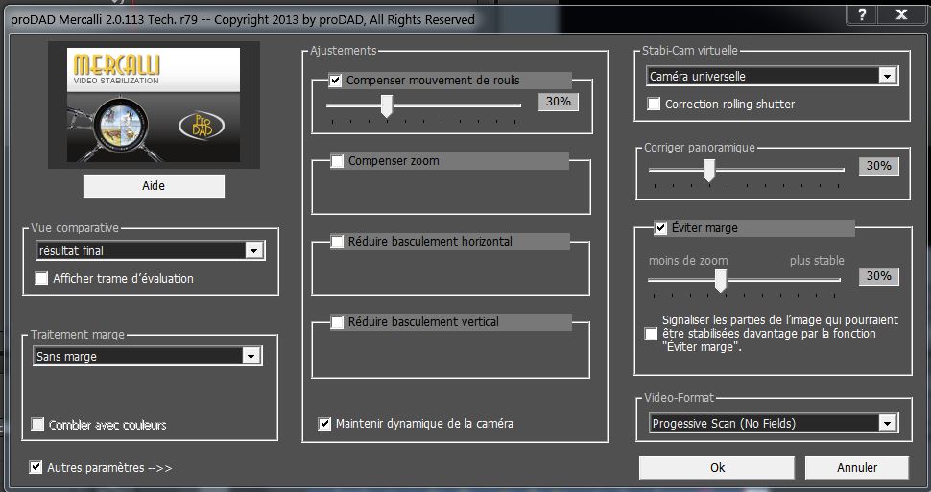Viewport: 931px width, 492px height.
Task: Disable Compenser mouvement de roulis checkbox
Action: [x=336, y=81]
